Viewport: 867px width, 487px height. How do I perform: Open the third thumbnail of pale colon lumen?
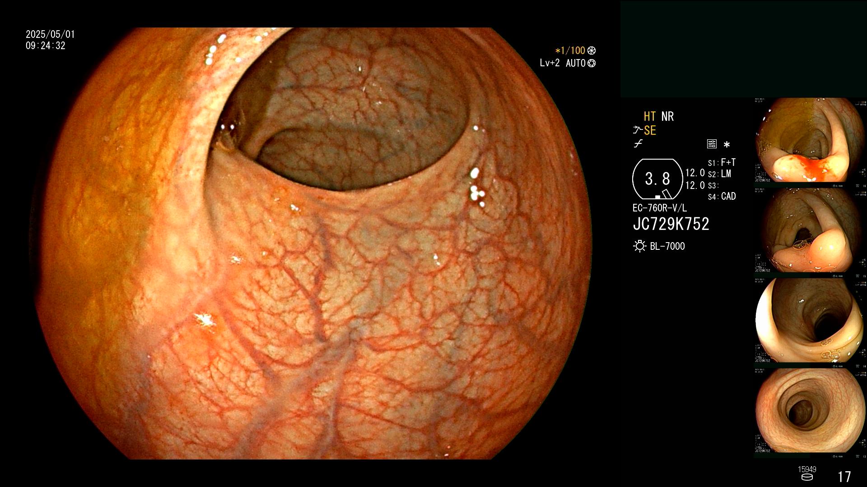tap(810, 321)
